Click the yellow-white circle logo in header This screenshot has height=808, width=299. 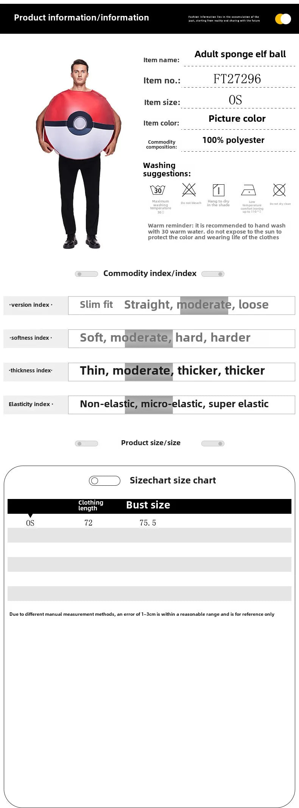tap(283, 19)
